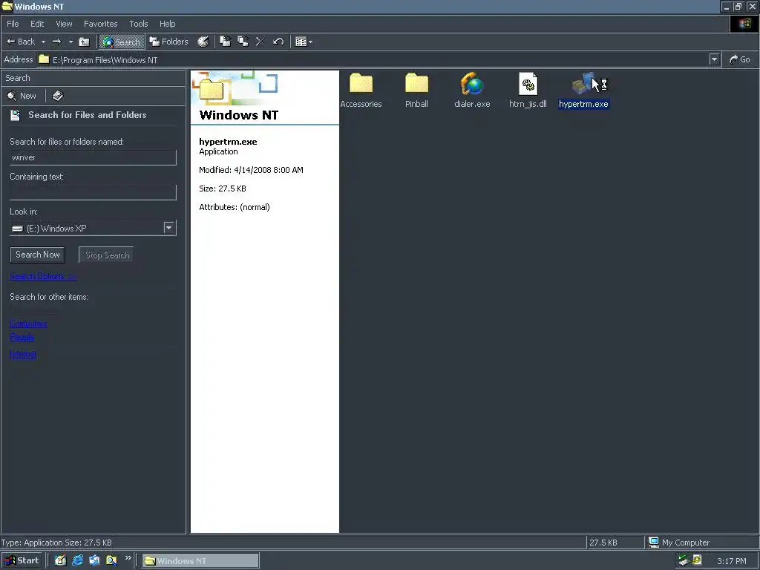The image size is (760, 570).
Task: Click the Copy To toolbar icon
Action: 243,42
